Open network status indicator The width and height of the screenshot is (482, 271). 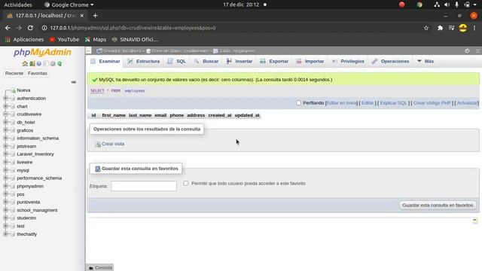click(437, 5)
